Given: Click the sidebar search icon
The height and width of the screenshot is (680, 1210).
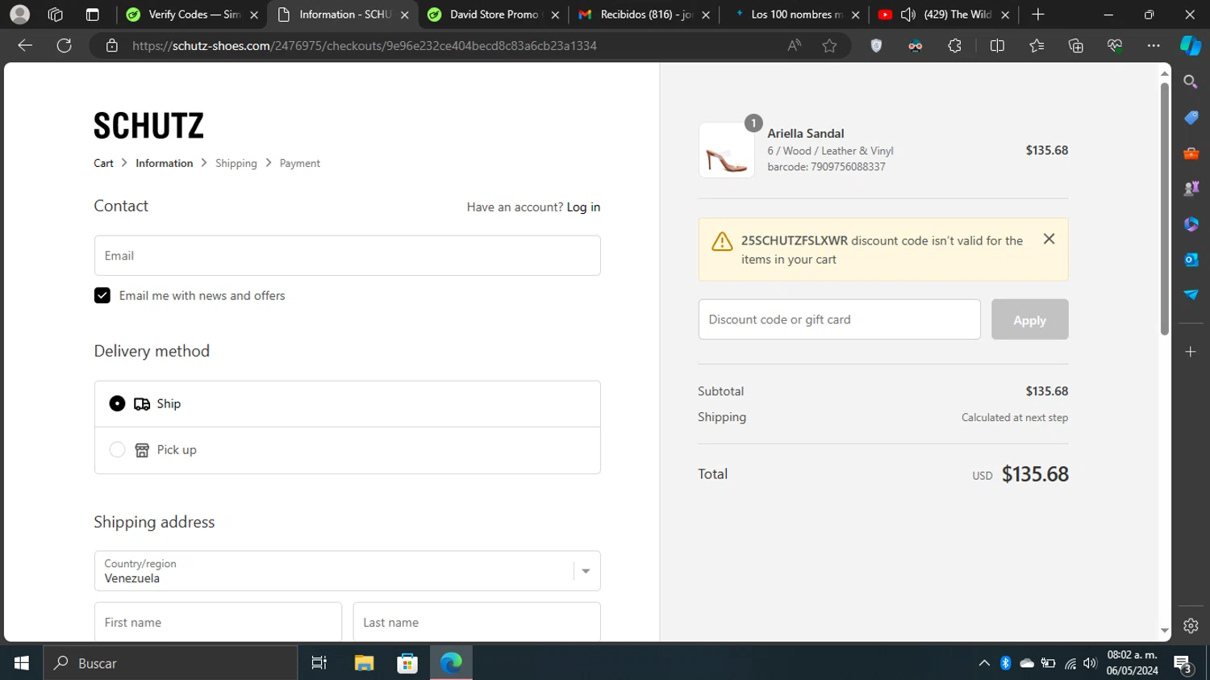Looking at the screenshot, I should [1191, 81].
